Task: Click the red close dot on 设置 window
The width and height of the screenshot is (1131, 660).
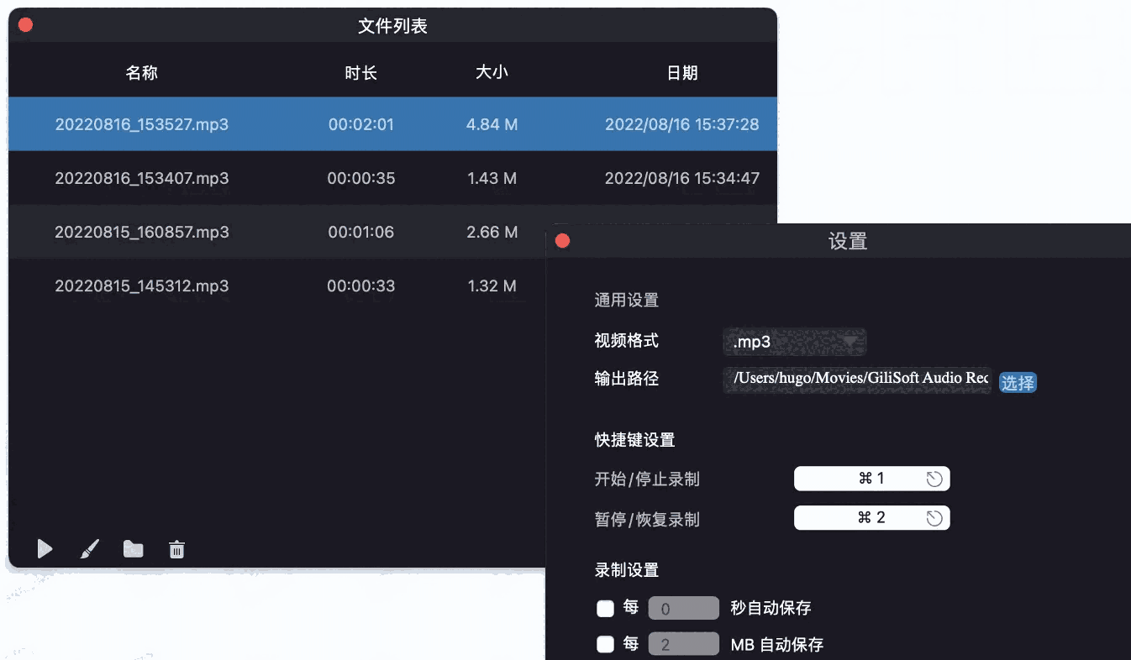Action: click(x=561, y=240)
